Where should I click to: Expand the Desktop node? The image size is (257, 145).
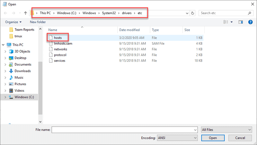pyautogui.click(x=5, y=58)
